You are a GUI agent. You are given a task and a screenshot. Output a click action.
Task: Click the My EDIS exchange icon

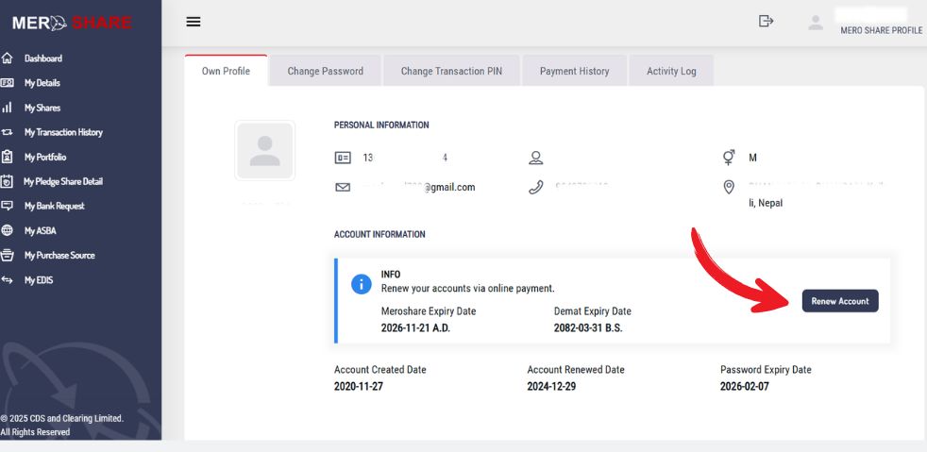8,280
